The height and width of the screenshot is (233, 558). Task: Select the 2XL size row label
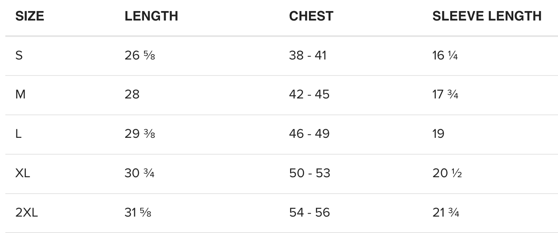click(x=27, y=213)
